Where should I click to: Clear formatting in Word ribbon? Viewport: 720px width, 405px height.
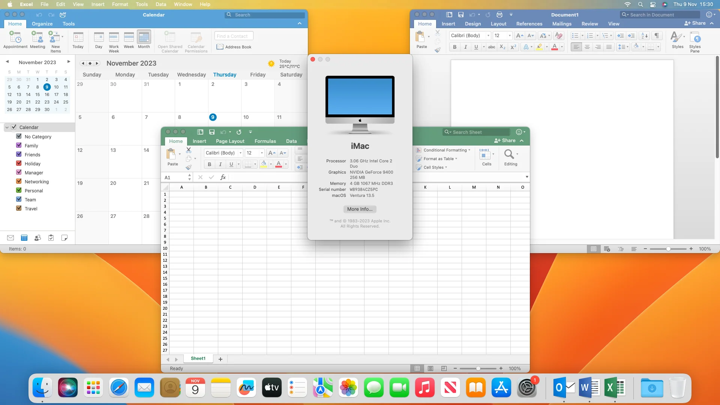pyautogui.click(x=558, y=36)
